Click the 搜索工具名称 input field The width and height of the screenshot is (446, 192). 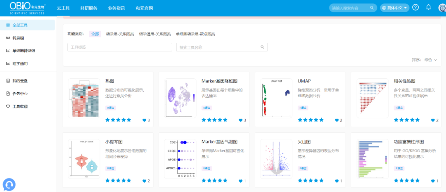tap(222, 47)
